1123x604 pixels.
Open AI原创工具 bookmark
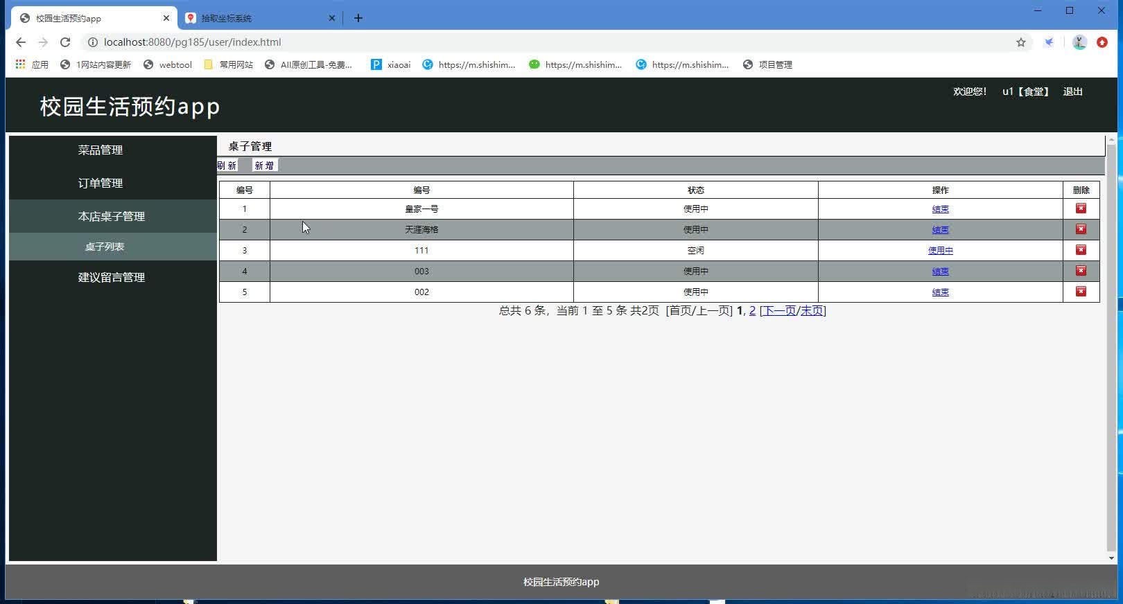click(x=308, y=64)
